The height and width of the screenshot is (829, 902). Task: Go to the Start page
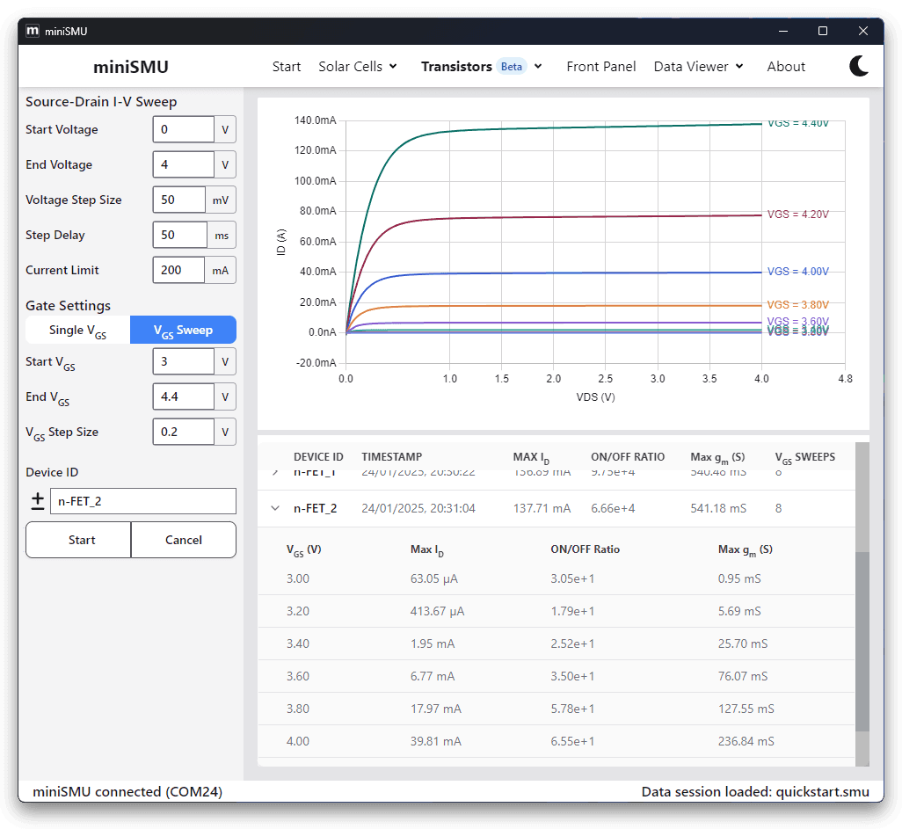tap(287, 67)
